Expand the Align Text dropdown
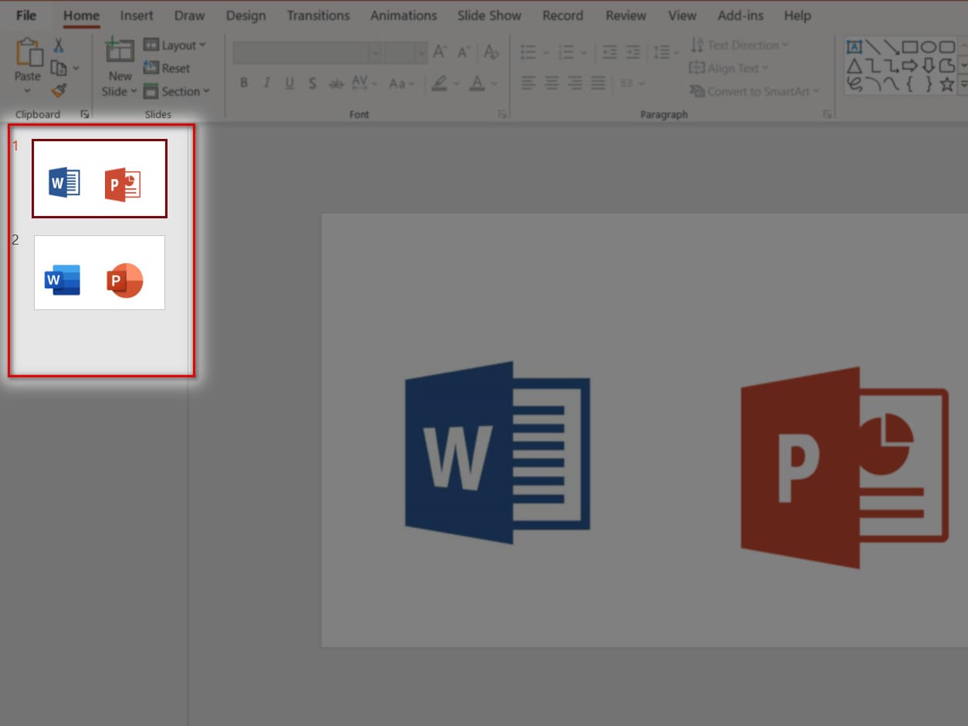The height and width of the screenshot is (726, 968). click(728, 68)
